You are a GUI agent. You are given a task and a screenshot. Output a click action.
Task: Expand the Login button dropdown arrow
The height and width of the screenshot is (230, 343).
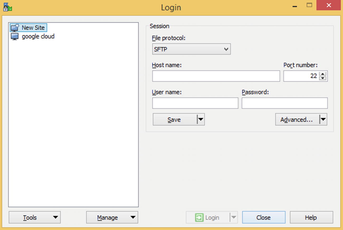point(234,217)
